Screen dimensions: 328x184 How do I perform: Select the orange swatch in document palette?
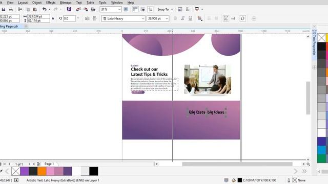coord(42,171)
